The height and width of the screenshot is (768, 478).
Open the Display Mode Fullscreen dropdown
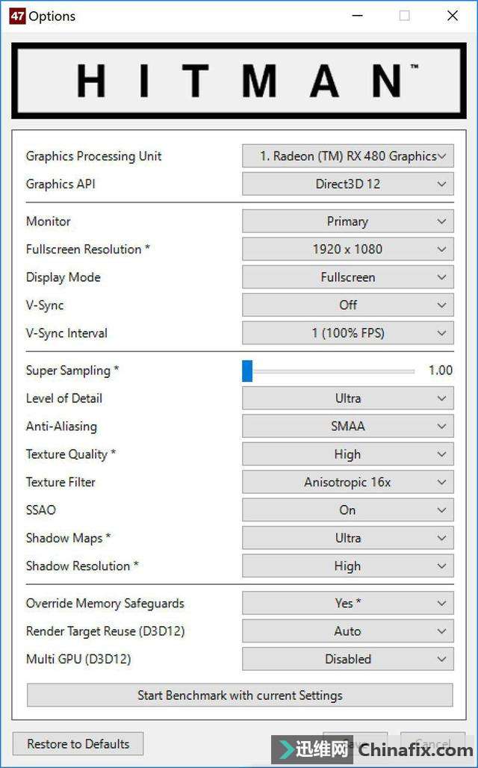348,277
